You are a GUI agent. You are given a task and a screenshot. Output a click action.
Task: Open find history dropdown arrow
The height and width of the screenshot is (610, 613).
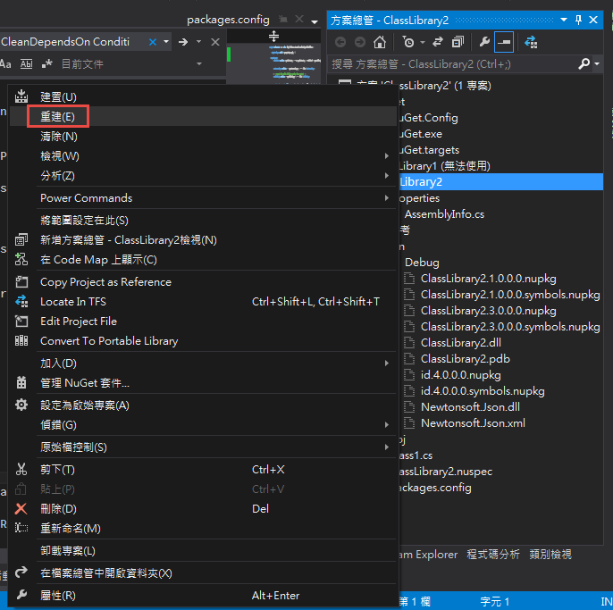point(166,42)
